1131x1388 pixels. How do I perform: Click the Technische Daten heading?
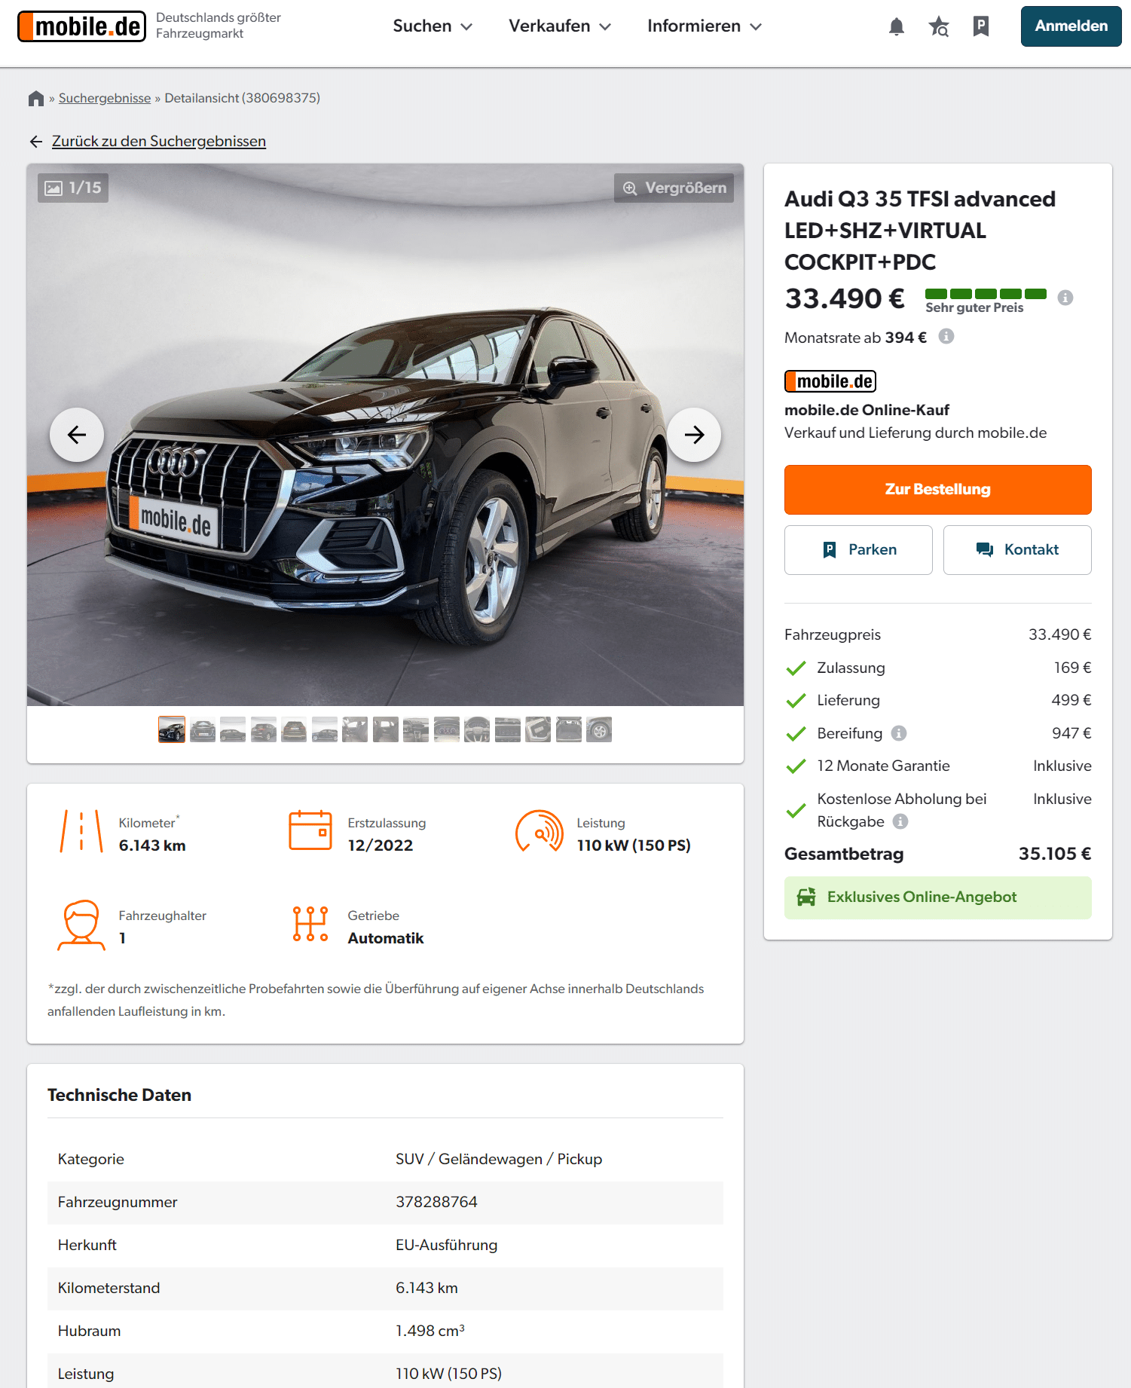coord(120,1095)
